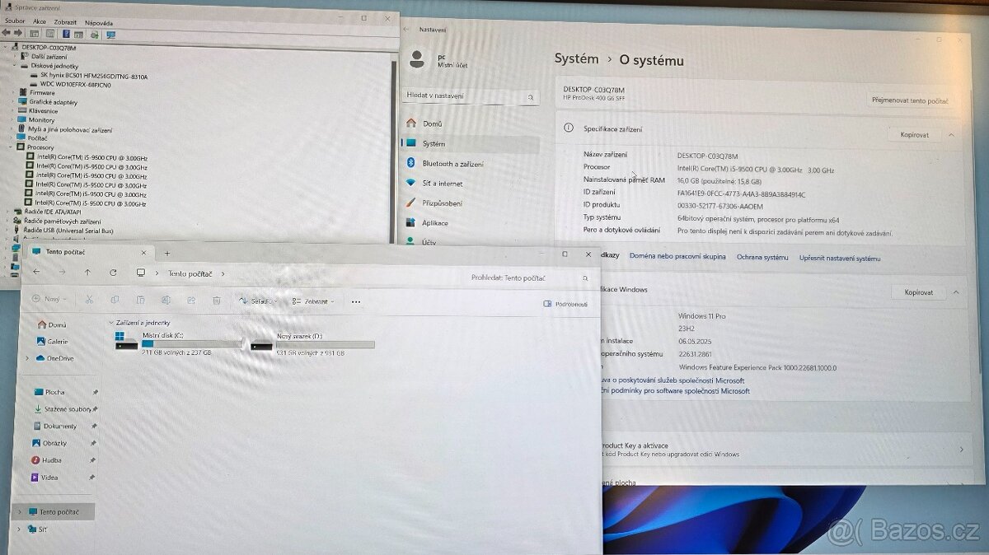989x555 pixels.
Task: Expand Firmware node in Device Manager
Action: [x=12, y=93]
